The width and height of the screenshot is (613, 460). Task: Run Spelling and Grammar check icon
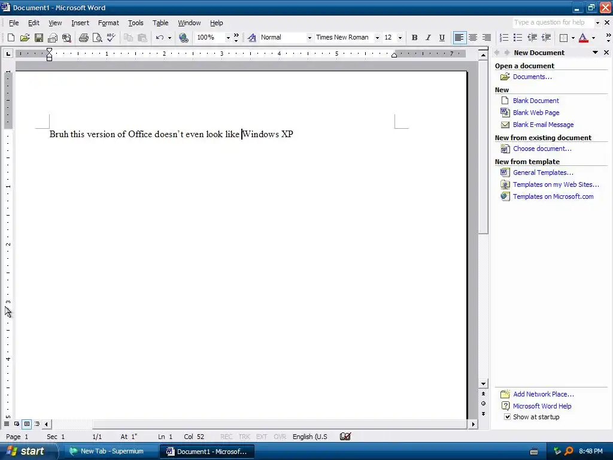tap(111, 38)
